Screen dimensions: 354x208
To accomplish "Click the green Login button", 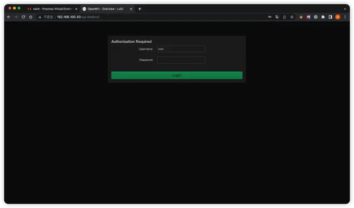I will pos(177,75).
